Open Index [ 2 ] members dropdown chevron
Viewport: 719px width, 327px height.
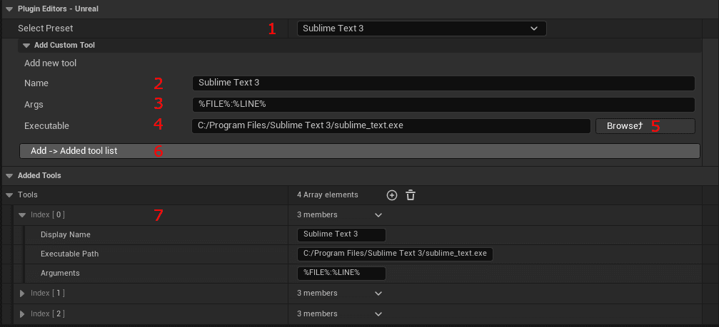378,313
